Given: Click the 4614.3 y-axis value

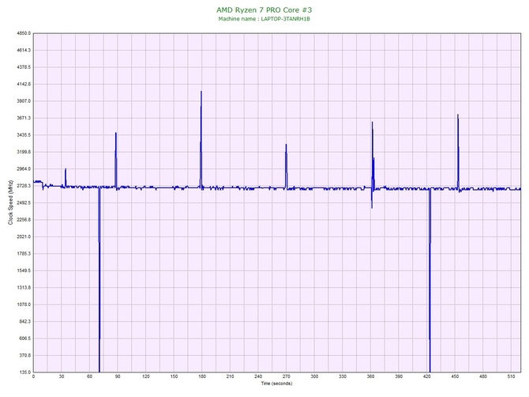Looking at the screenshot, I should click(24, 51).
